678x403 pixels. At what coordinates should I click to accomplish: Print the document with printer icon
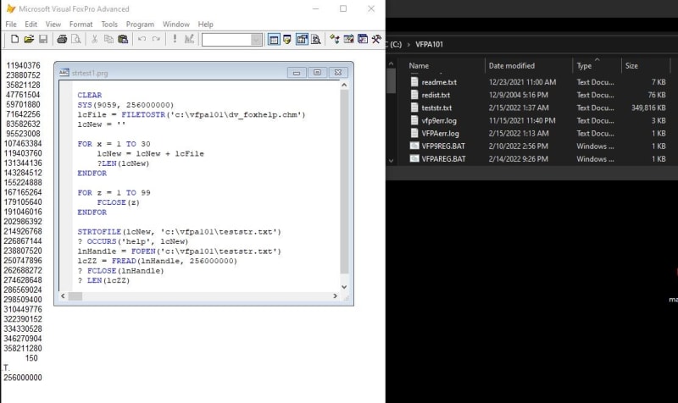click(x=62, y=39)
